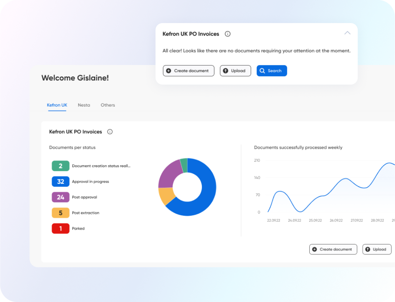The width and height of the screenshot is (395, 302).
Task: Select green badge showing 2 documents
Action: click(x=61, y=166)
